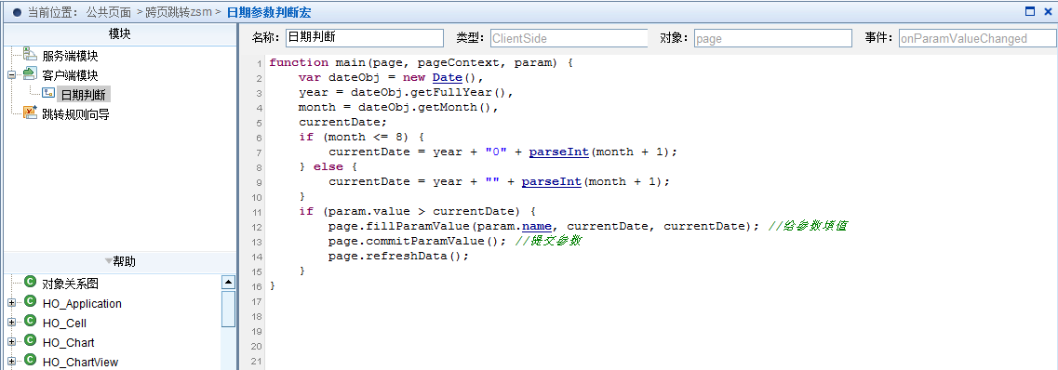The height and width of the screenshot is (370, 1058).
Task: Click line number 11 in gutter
Action: coord(257,212)
